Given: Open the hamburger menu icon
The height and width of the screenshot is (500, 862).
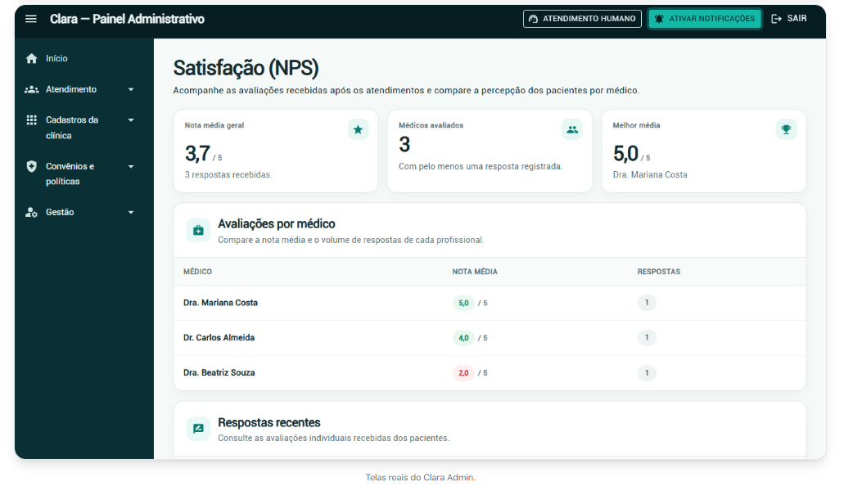Looking at the screenshot, I should [x=31, y=19].
